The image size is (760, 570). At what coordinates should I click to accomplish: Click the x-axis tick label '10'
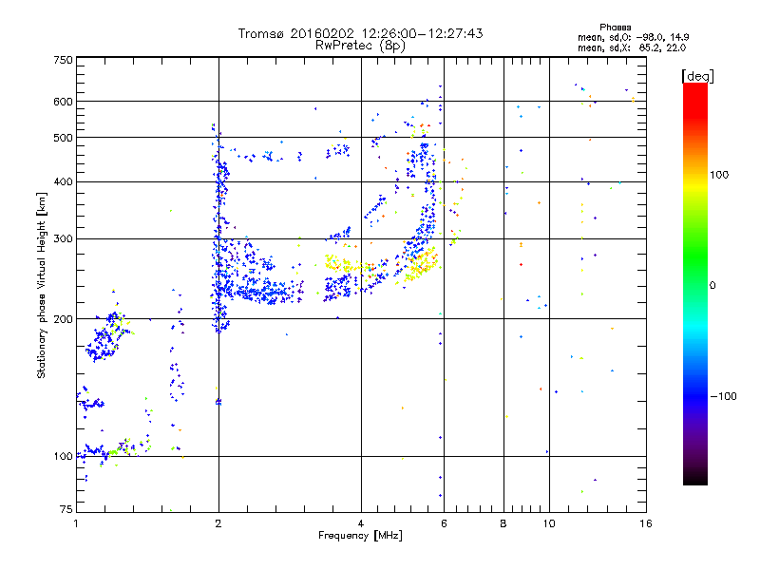point(549,523)
